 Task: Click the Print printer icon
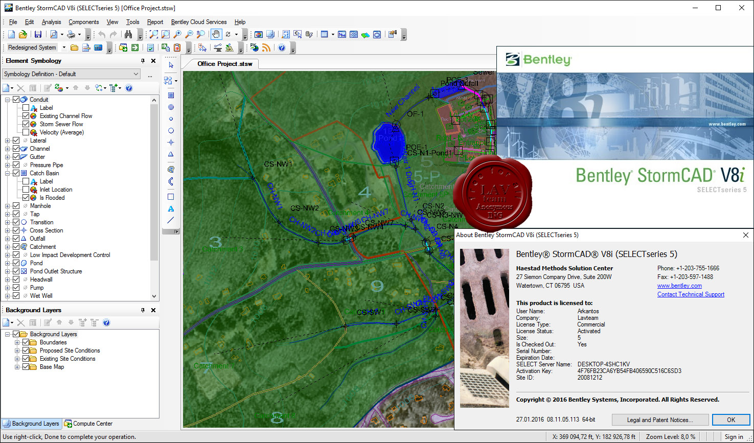[71, 34]
